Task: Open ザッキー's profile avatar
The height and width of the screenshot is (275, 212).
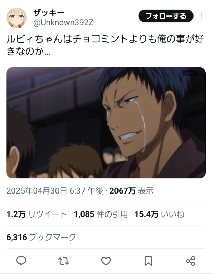Action: [16, 18]
